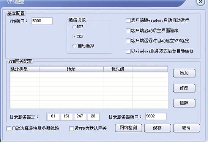Close the VPN配置 dialog window
The height and width of the screenshot is (142, 208).
[201, 2]
